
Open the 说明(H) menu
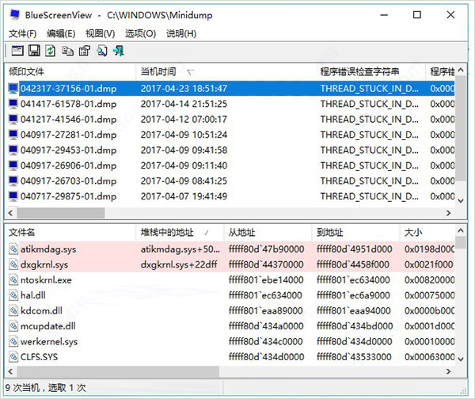tap(181, 33)
